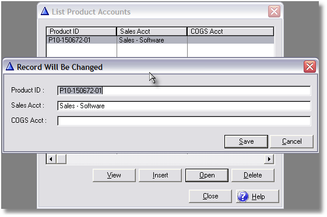Screen dimensions: 327x217
Task: Close the Record Will Be Changed dialog
Action: click(310, 67)
